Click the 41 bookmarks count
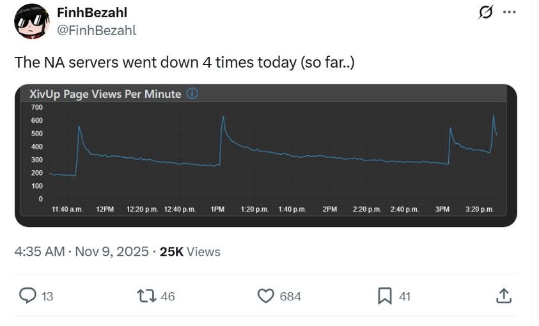This screenshot has height=326, width=539. [404, 297]
